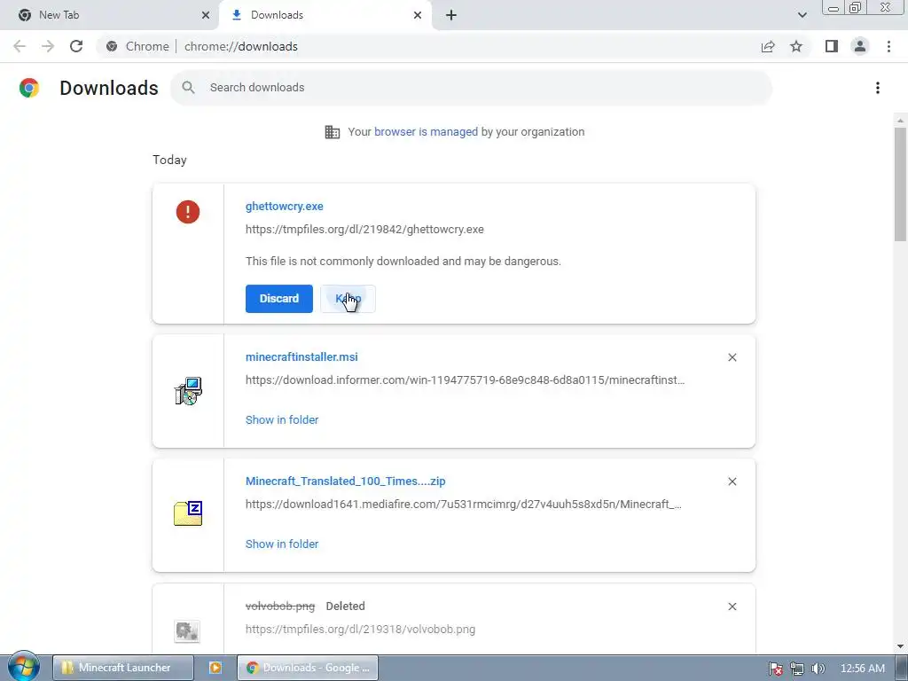Show minecraftinstaller.msi in folder
This screenshot has height=681, width=908.
click(x=282, y=419)
